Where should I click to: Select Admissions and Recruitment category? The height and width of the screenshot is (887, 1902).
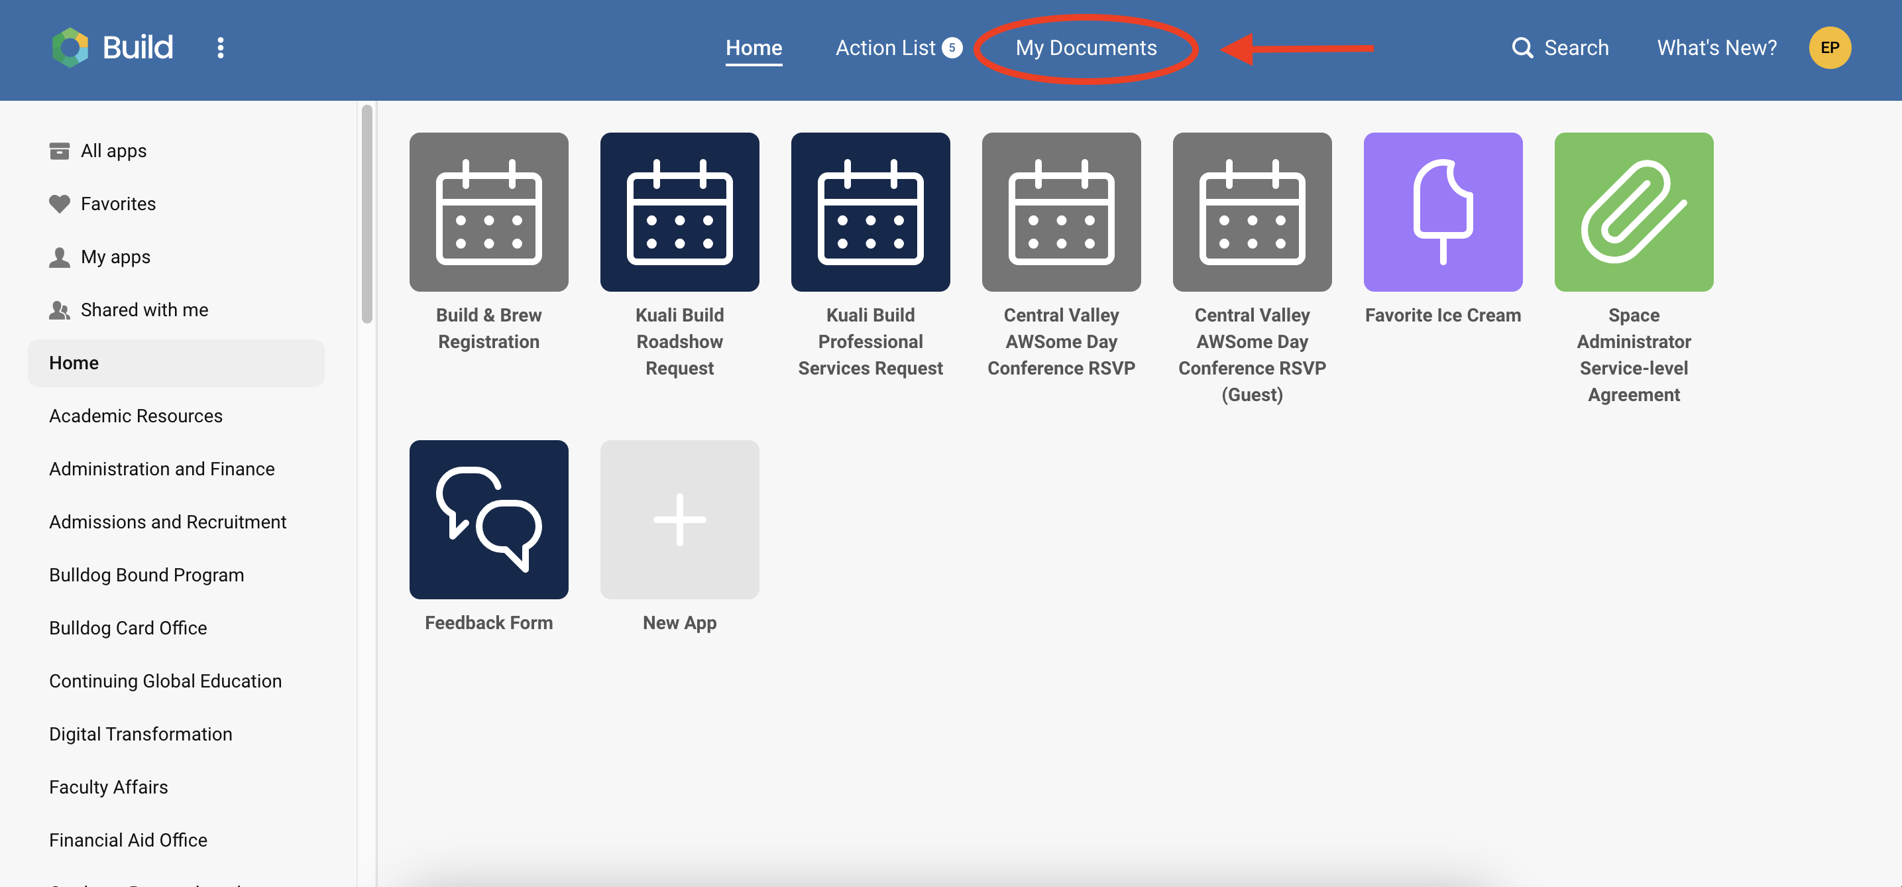(x=168, y=522)
